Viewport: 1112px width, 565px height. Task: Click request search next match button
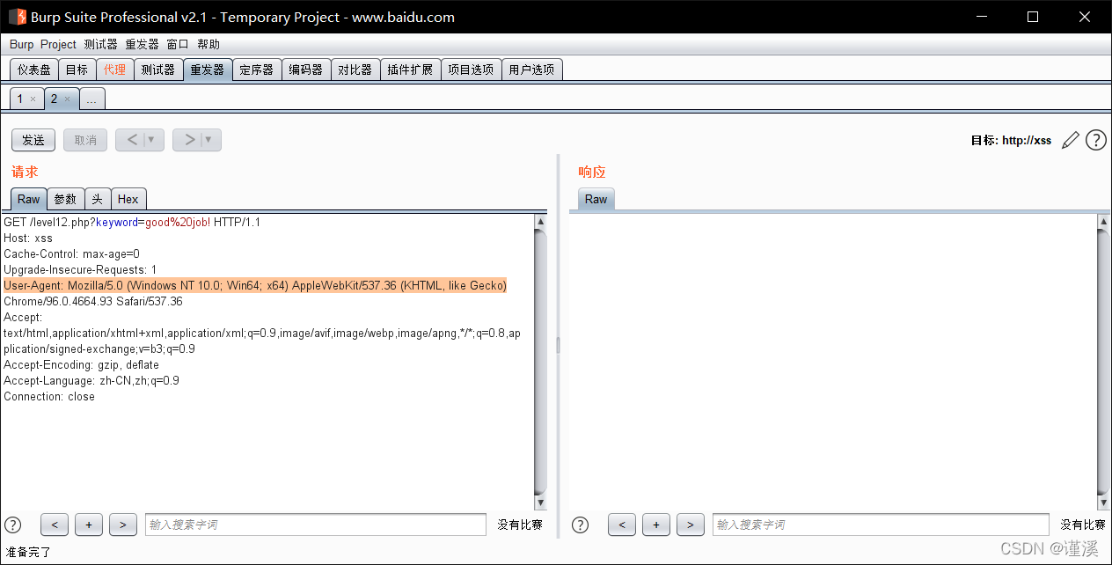click(x=123, y=525)
